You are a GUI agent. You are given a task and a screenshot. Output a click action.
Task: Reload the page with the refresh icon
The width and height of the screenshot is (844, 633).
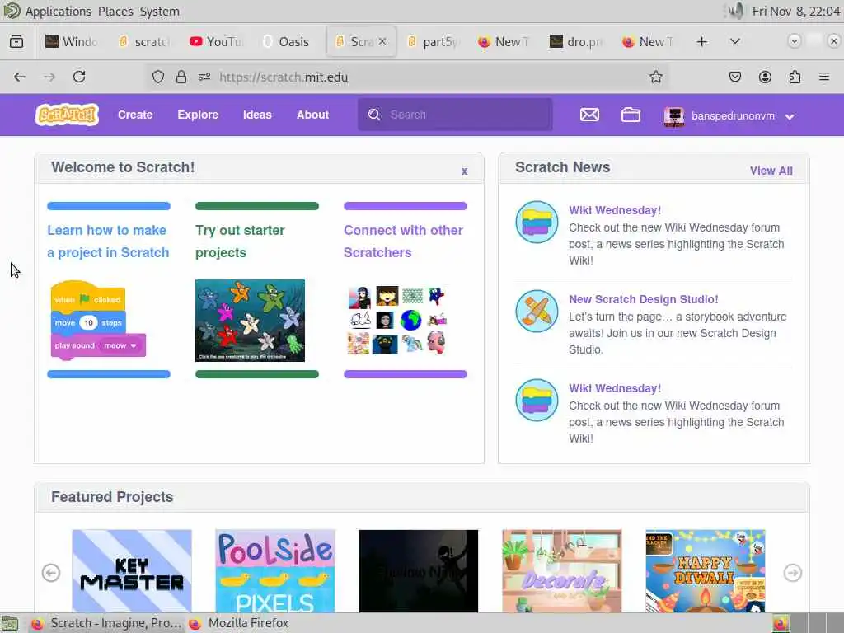point(79,77)
